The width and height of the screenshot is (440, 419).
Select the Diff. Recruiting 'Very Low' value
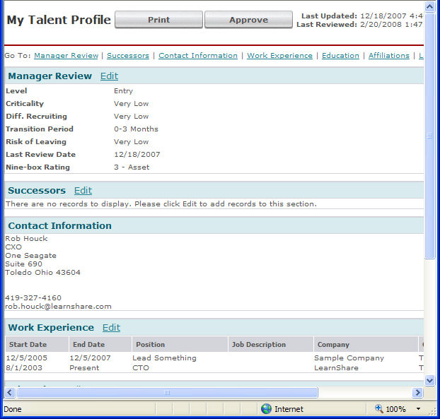pyautogui.click(x=132, y=117)
